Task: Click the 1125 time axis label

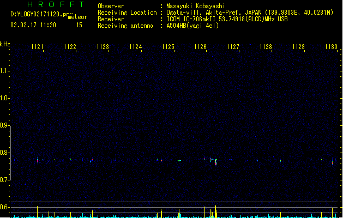Action: (168, 47)
